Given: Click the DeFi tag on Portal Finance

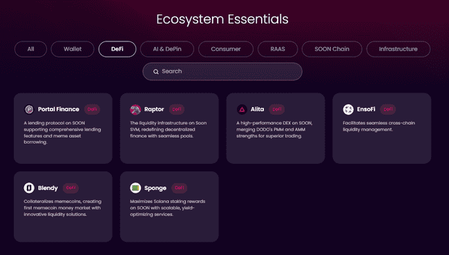Looking at the screenshot, I should [92, 109].
